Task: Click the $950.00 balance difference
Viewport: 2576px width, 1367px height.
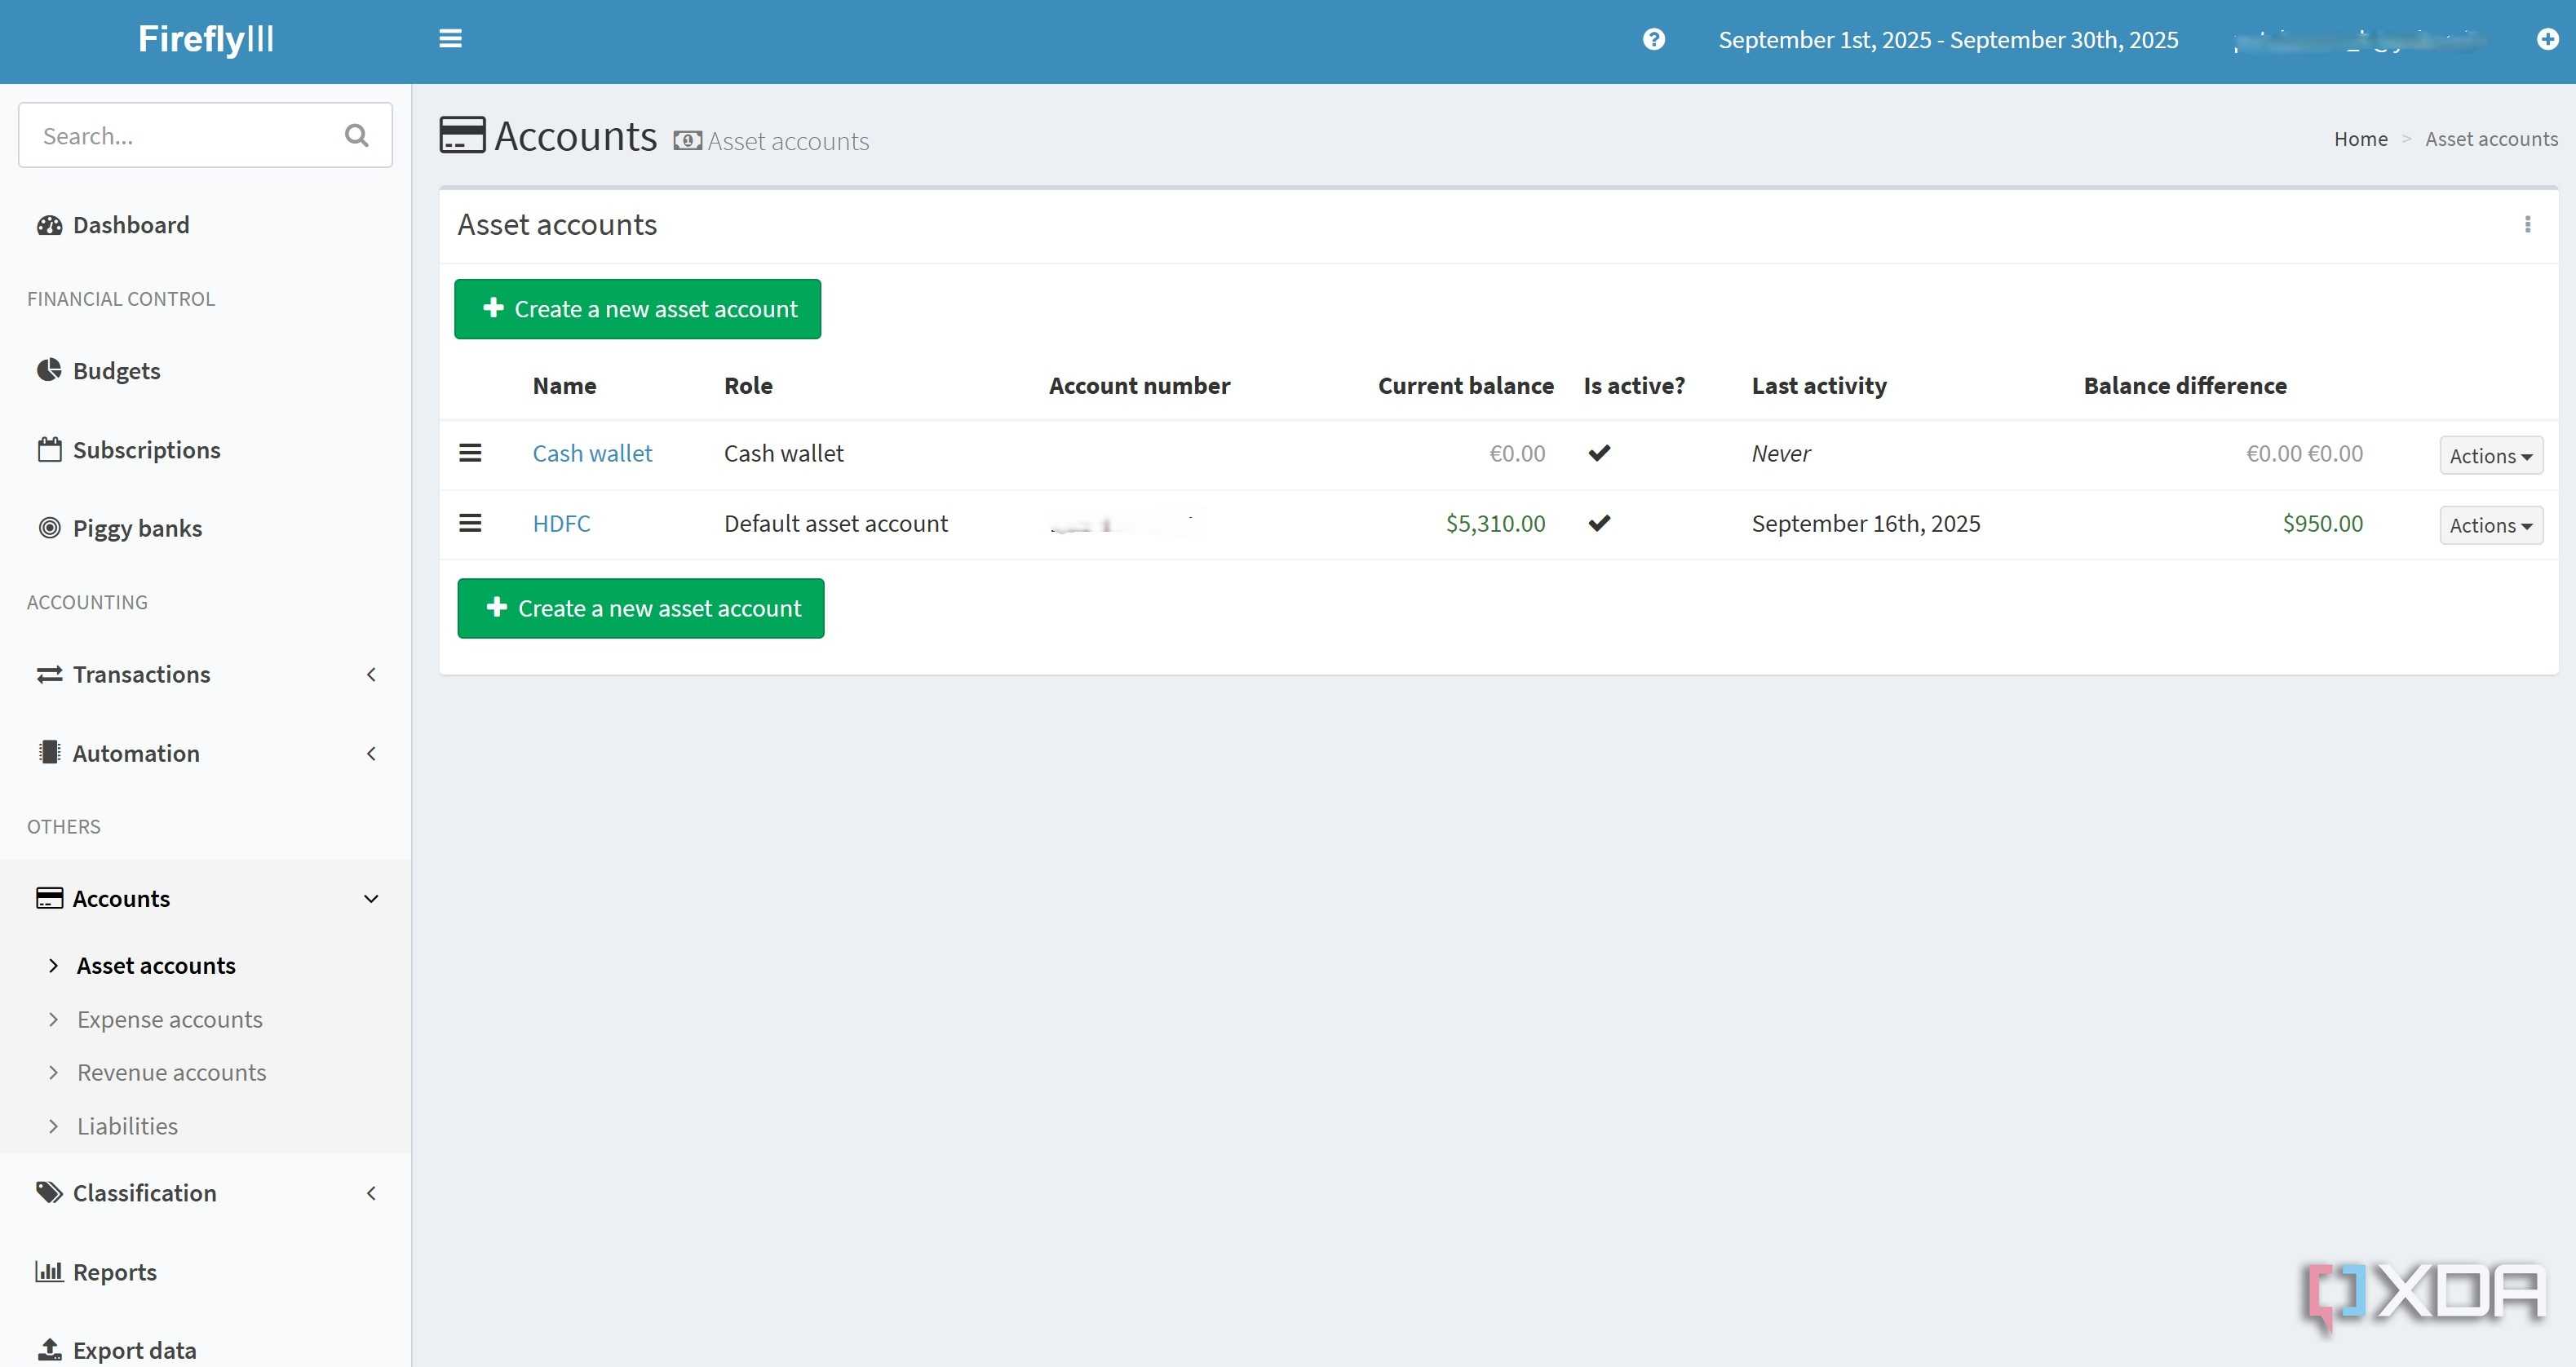Action: coord(2322,523)
